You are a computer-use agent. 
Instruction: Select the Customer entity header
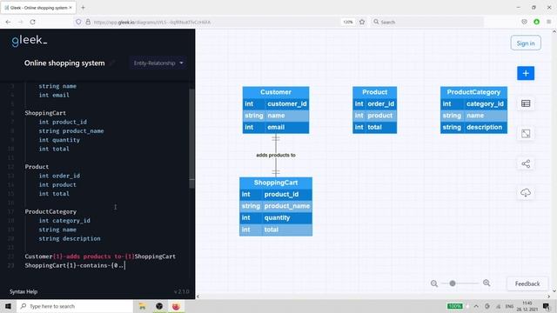[276, 92]
